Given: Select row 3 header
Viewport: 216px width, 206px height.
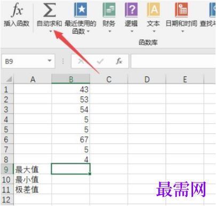Looking at the screenshot, I should point(6,109).
